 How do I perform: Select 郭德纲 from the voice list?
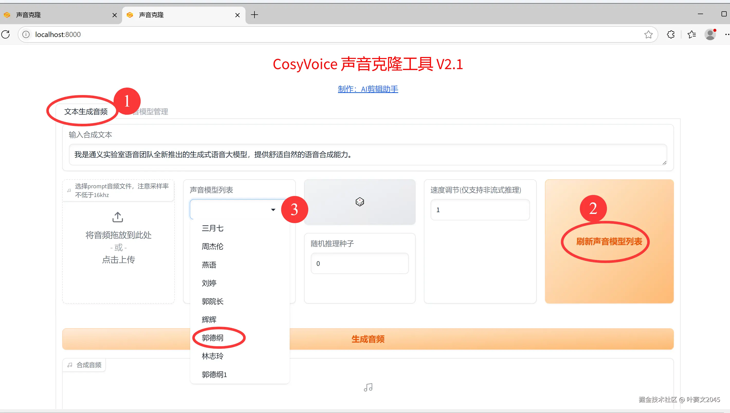[x=213, y=337]
